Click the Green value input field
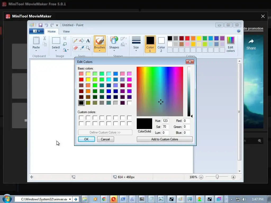 [x=187, y=127]
